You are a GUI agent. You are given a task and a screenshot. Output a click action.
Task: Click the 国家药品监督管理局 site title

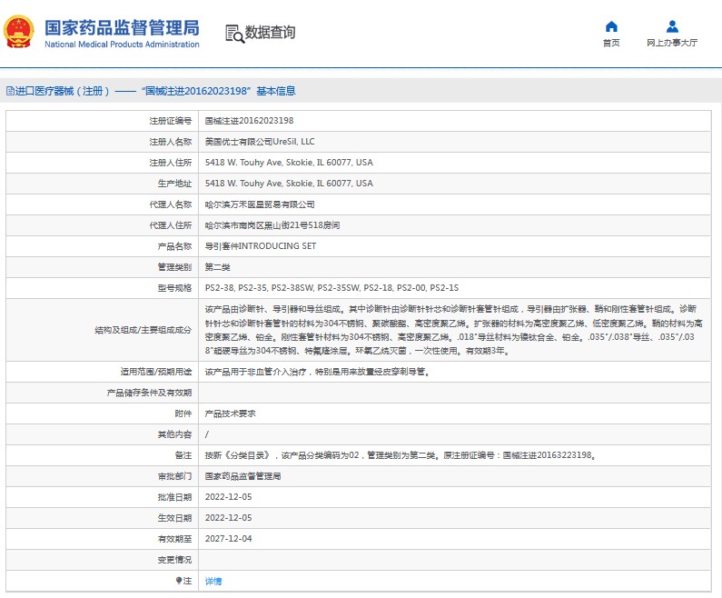pyautogui.click(x=122, y=27)
